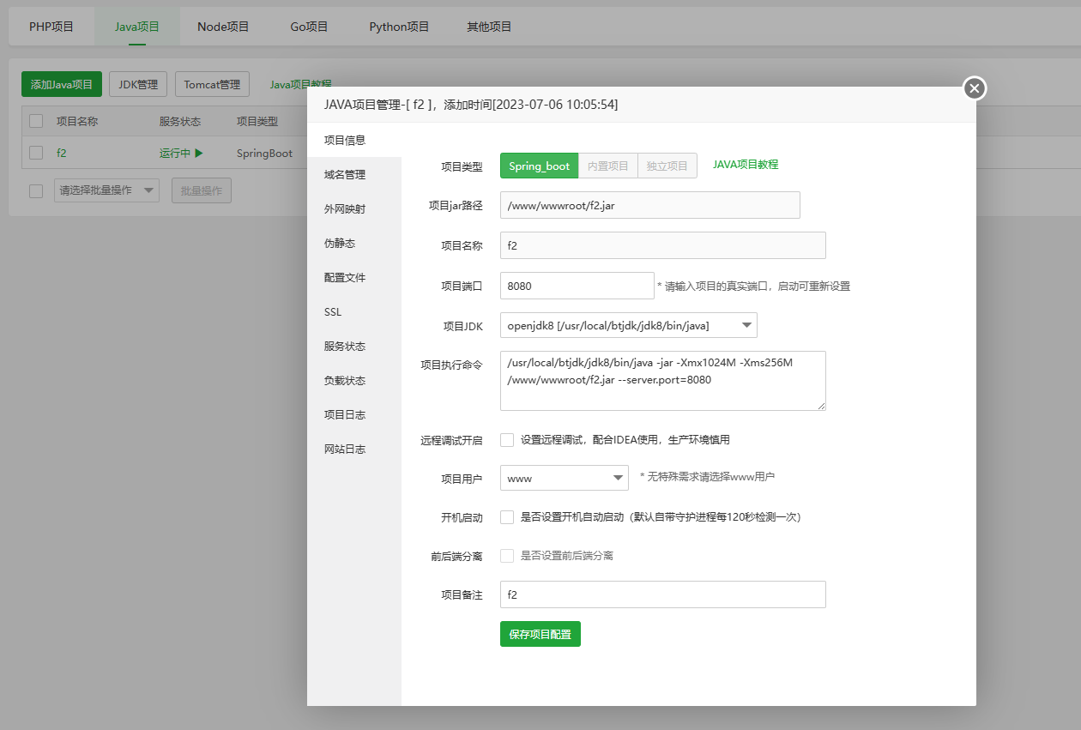The height and width of the screenshot is (730, 1081).
Task: Open the 请选择批量操作 dropdown
Action: (x=106, y=190)
